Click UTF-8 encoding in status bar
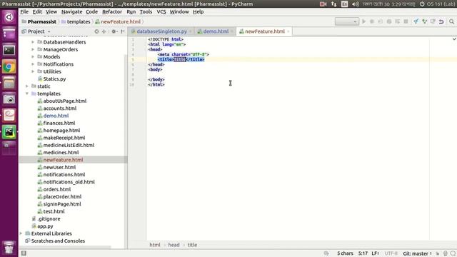The height and width of the screenshot is (257, 457). 391,253
